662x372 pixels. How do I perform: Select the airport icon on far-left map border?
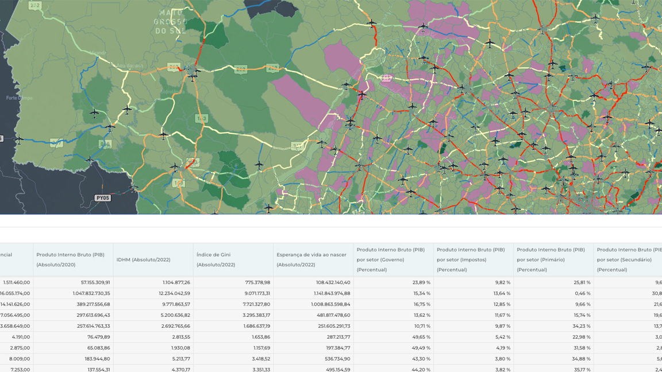19,139
